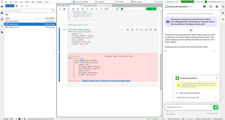Open the property inspector right sidebar icon
The image size is (225, 120).
coord(223,7)
